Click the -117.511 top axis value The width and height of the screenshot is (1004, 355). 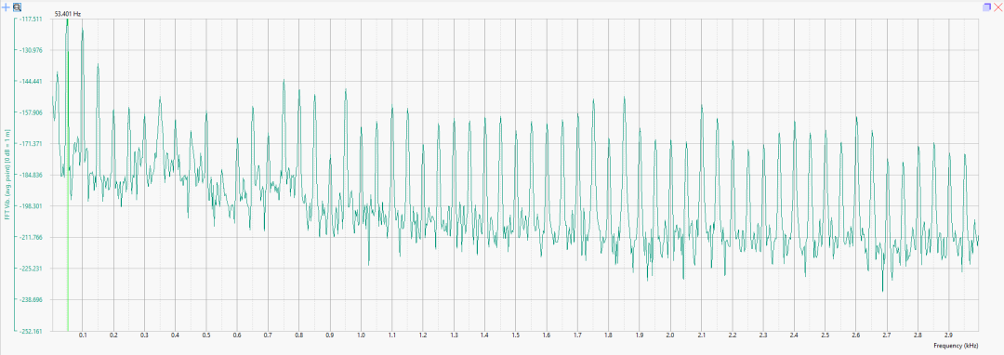pyautogui.click(x=31, y=20)
